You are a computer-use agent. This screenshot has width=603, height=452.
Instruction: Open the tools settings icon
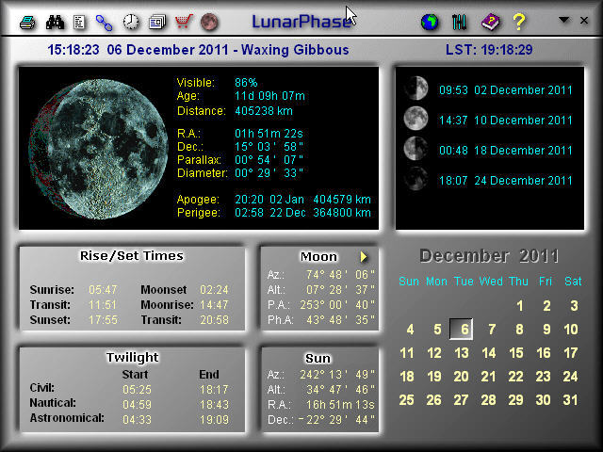460,21
